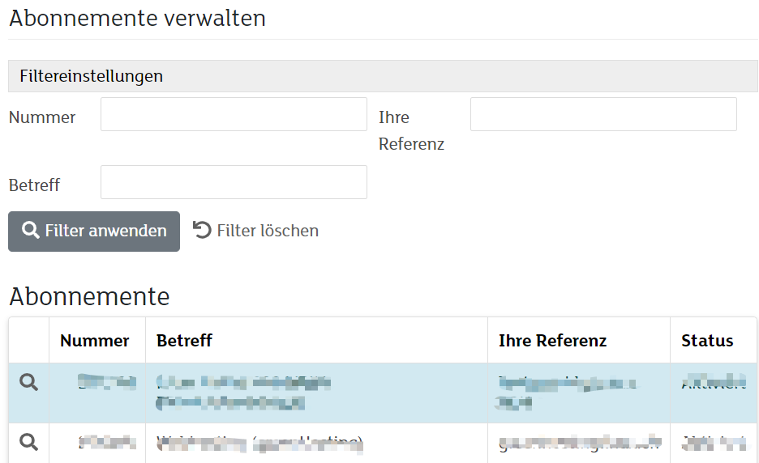Image resolution: width=759 pixels, height=463 pixels.
Task: Apply filters with Filter anwenden button
Action: tap(94, 231)
